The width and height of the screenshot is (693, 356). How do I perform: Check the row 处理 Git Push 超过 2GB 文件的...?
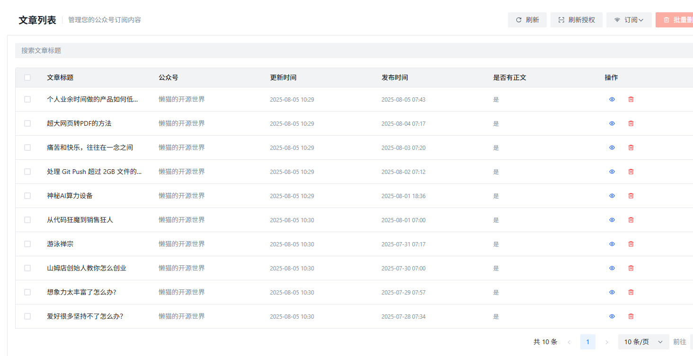(x=27, y=172)
